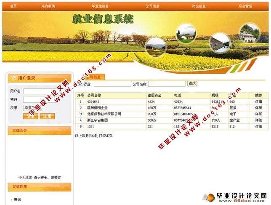Click the 电话 column header

tap(177, 95)
